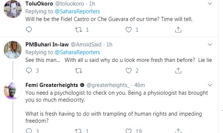Like ToluOkoro's tweet

click(128, 29)
